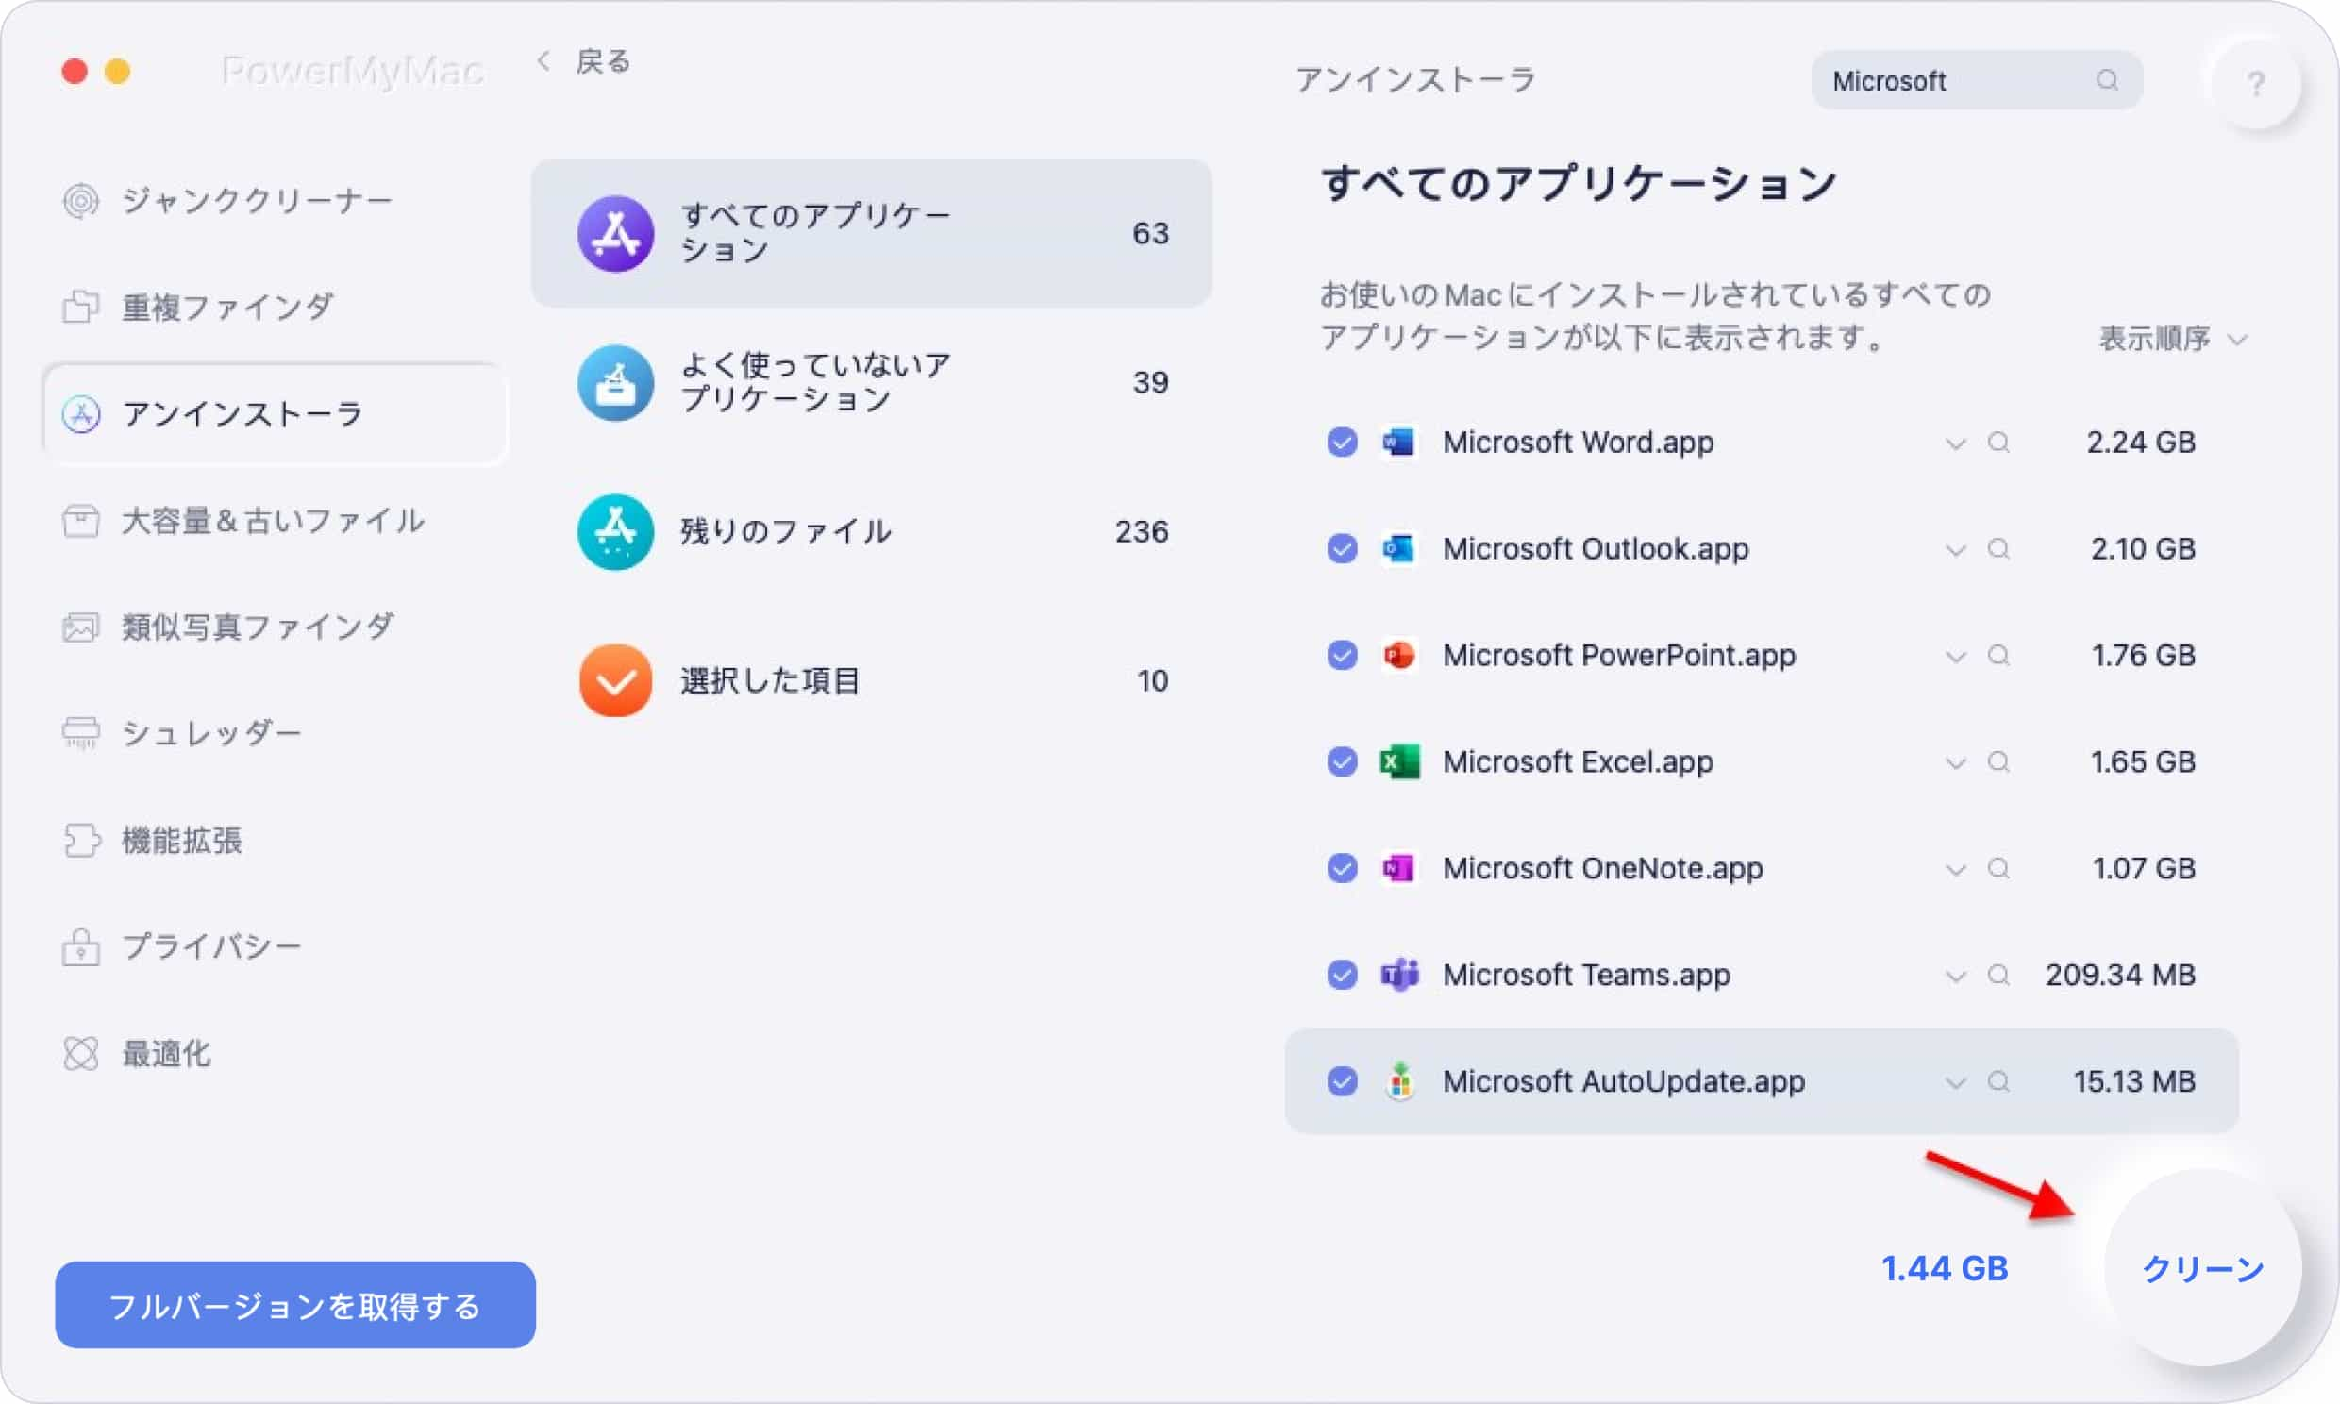The image size is (2340, 1404).
Task: Click the 209.34 MB size value
Action: pos(2120,975)
